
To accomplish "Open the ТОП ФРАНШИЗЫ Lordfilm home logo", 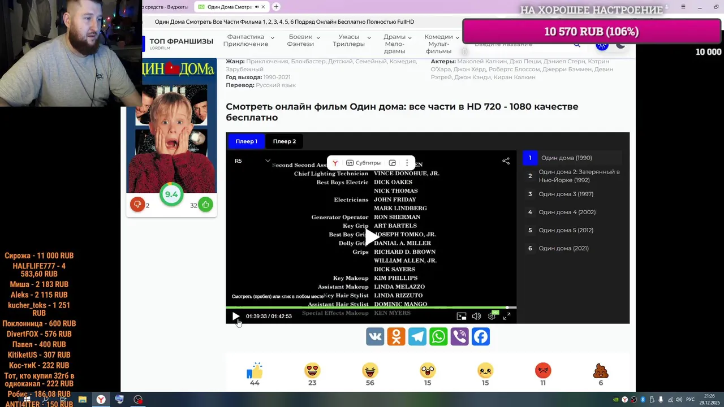I will tap(179, 43).
